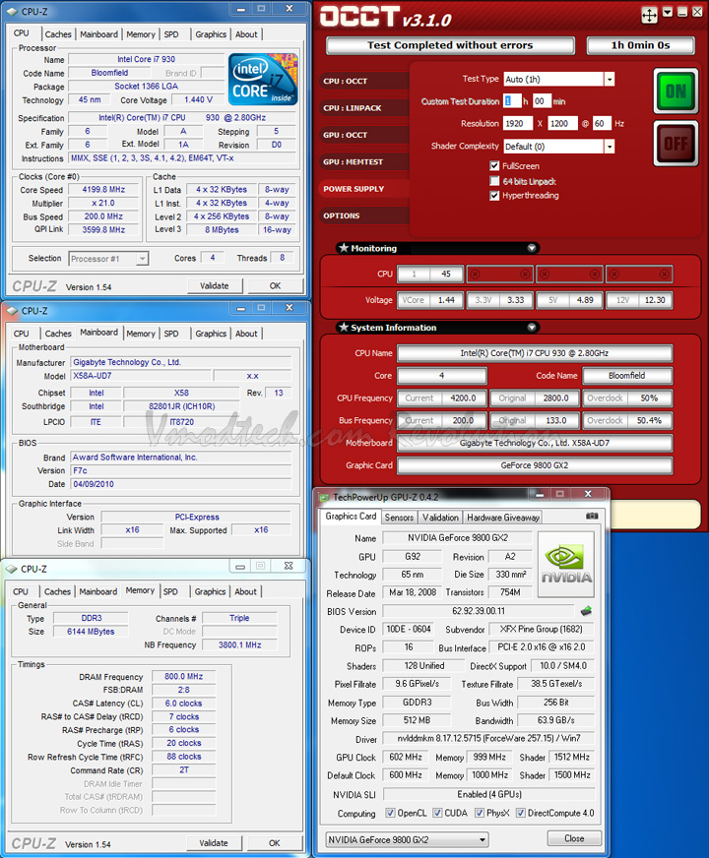Select GPU : MEMTEST in OCCT
This screenshot has height=858, width=709.
click(x=363, y=162)
